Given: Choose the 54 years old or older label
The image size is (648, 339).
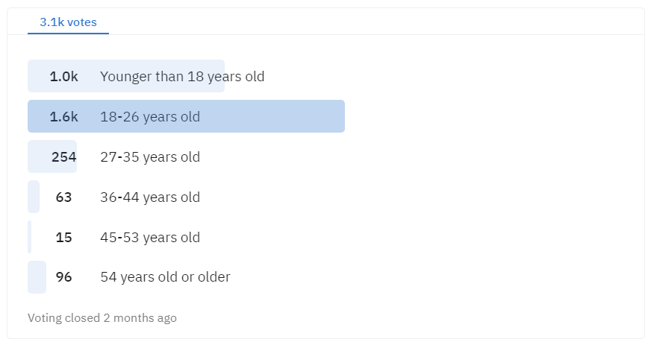Looking at the screenshot, I should (x=165, y=276).
